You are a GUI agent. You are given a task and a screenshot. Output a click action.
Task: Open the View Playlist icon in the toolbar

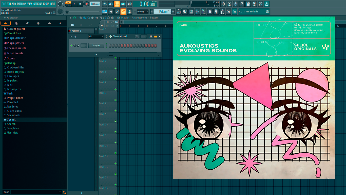(179, 11)
